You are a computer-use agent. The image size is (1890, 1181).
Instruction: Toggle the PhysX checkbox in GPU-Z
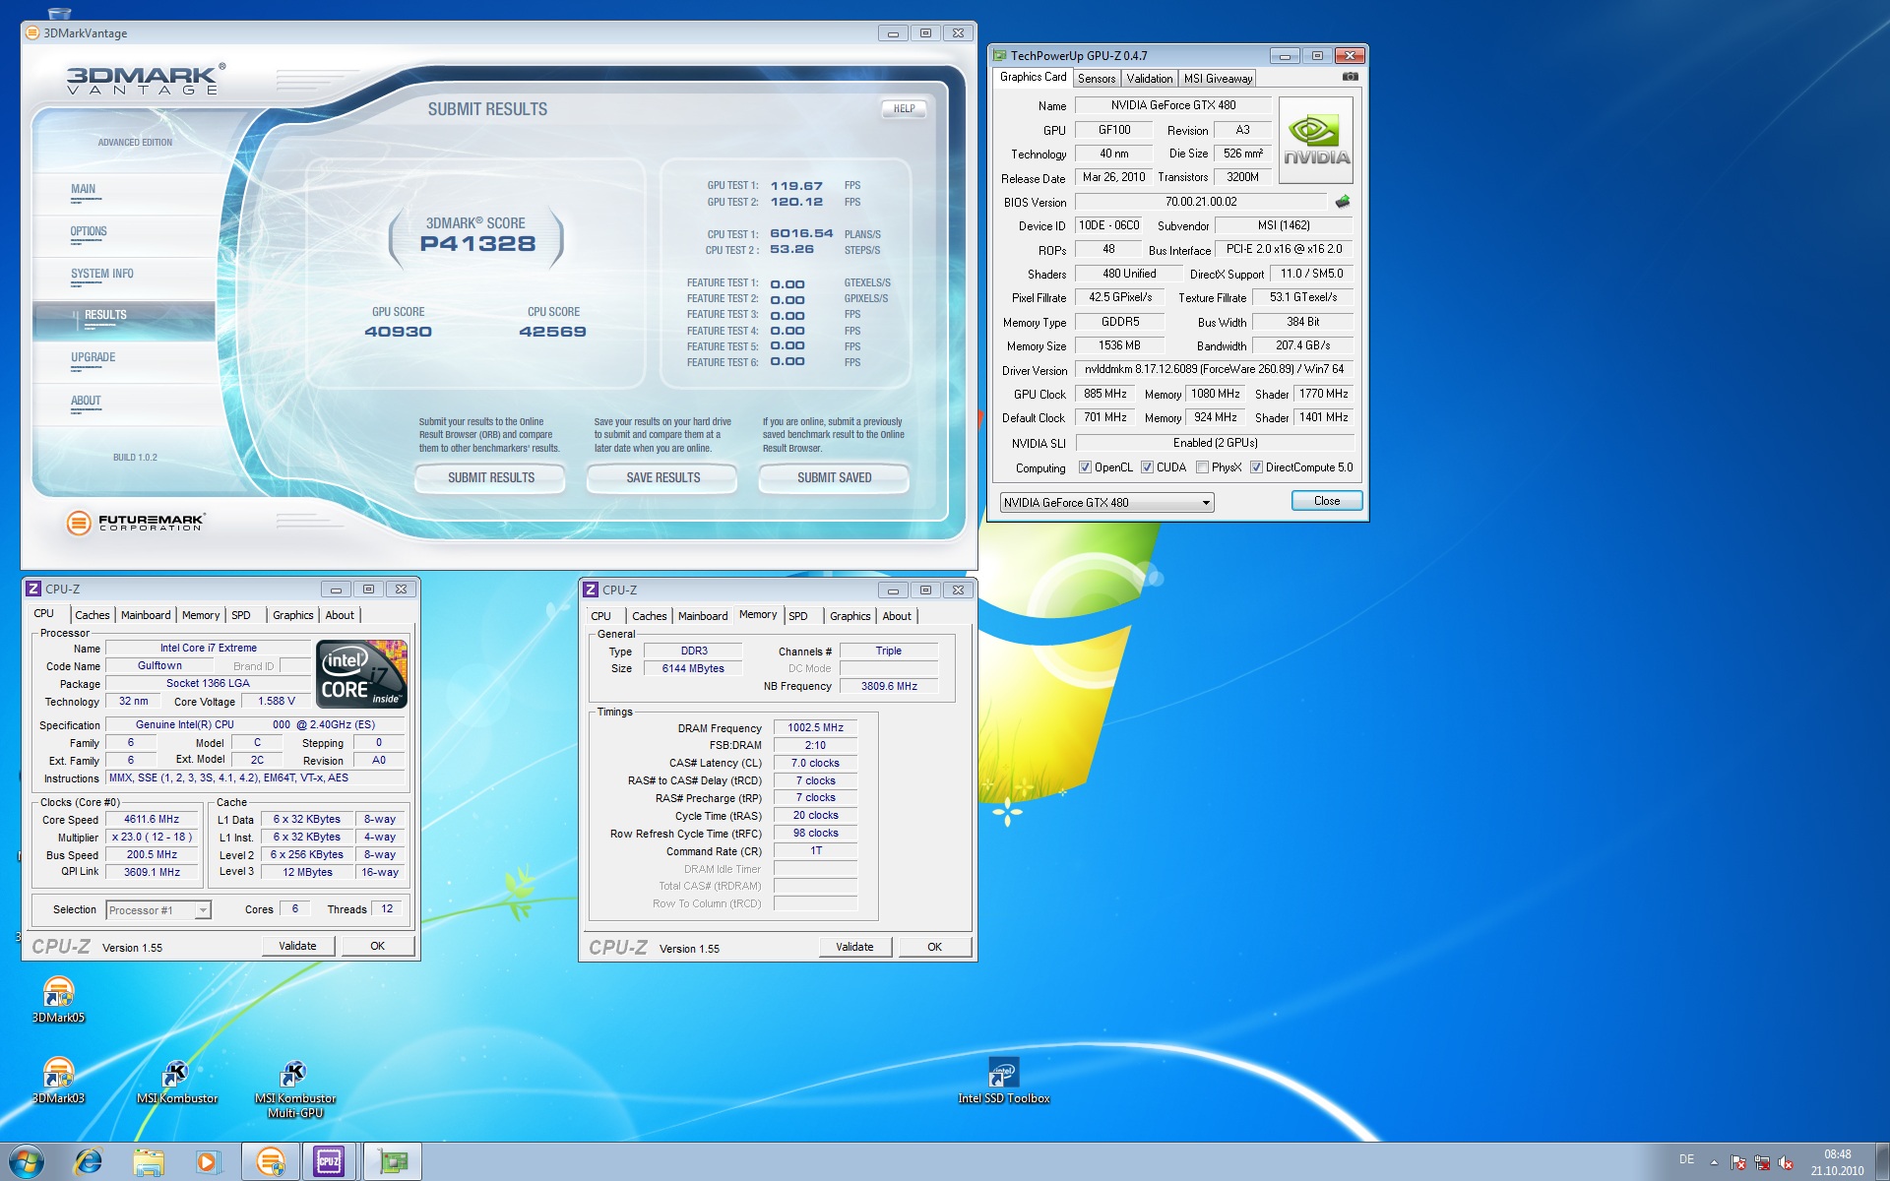[1202, 467]
